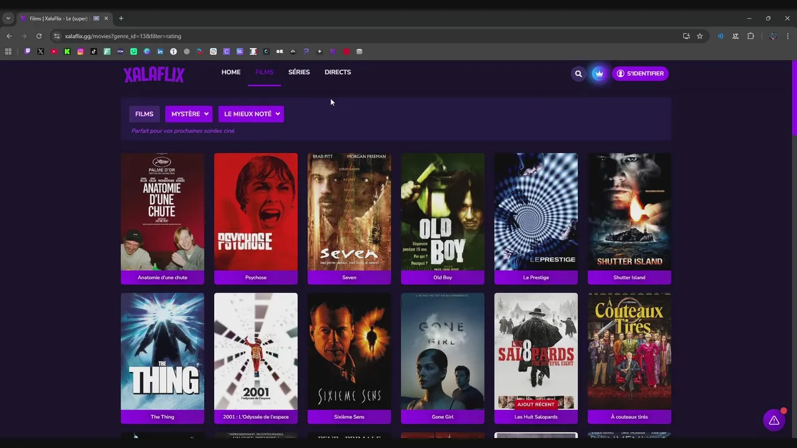Open the YouTube bookmark
Viewport: 797px width, 448px height.
click(x=54, y=52)
